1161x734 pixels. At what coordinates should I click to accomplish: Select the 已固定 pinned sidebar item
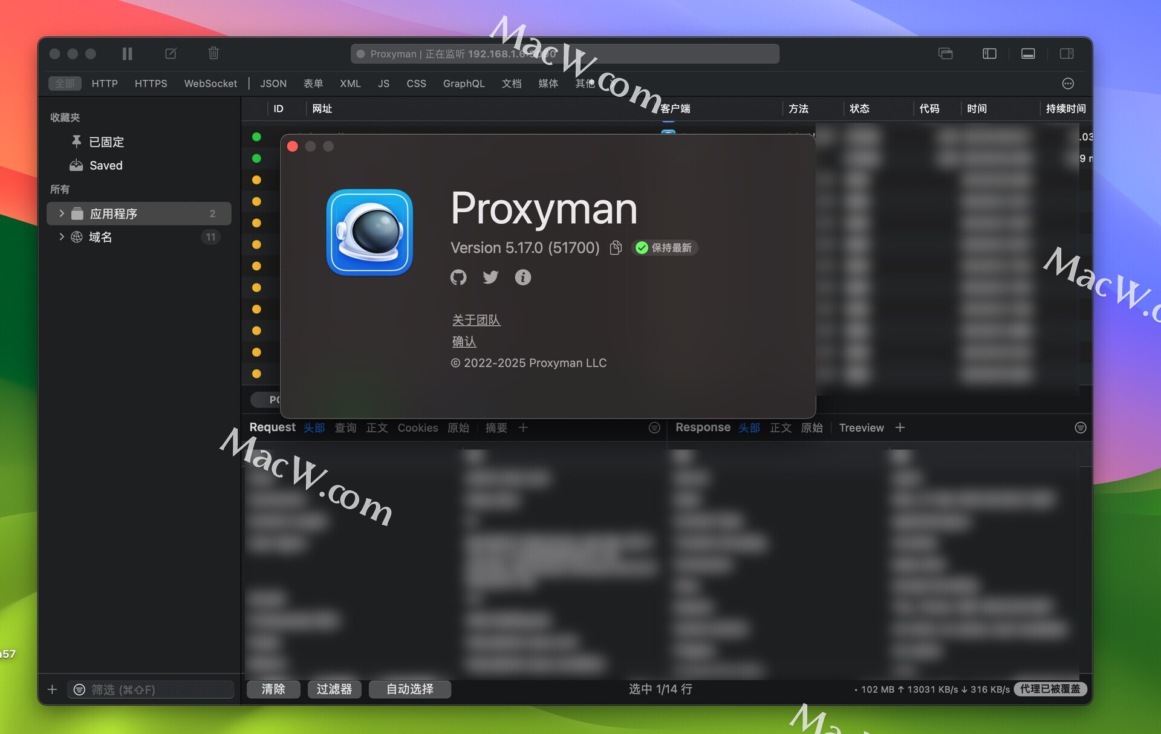click(139, 141)
